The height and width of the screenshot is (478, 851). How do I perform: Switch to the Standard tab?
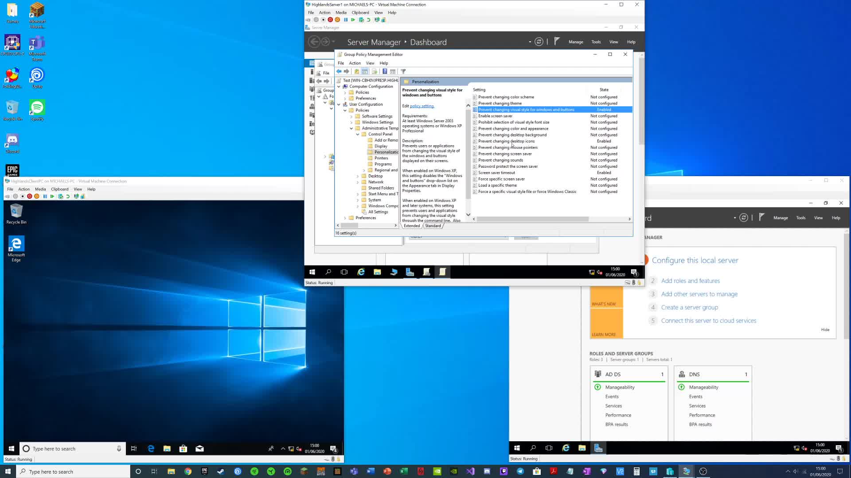coord(433,226)
